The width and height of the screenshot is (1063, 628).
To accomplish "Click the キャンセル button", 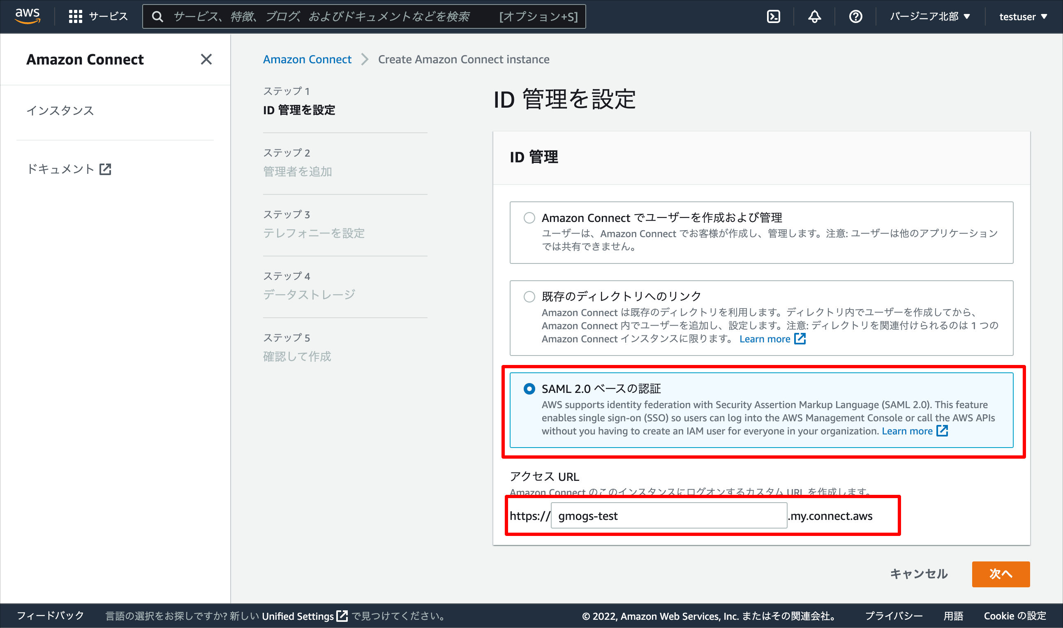I will pyautogui.click(x=919, y=574).
